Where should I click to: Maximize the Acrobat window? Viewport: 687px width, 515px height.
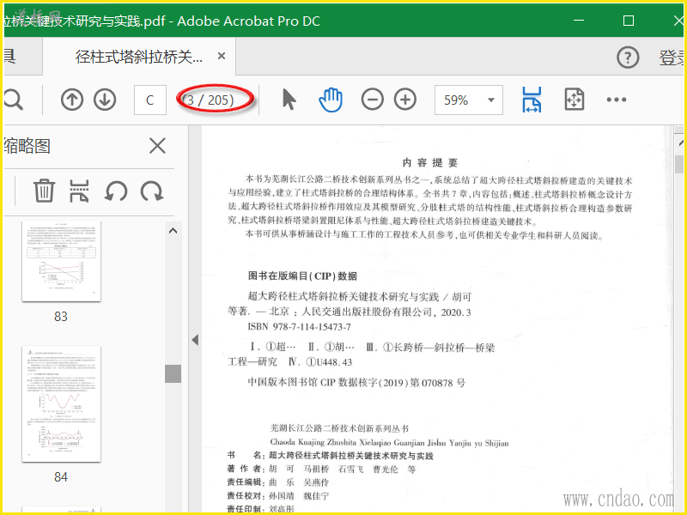[x=629, y=21]
